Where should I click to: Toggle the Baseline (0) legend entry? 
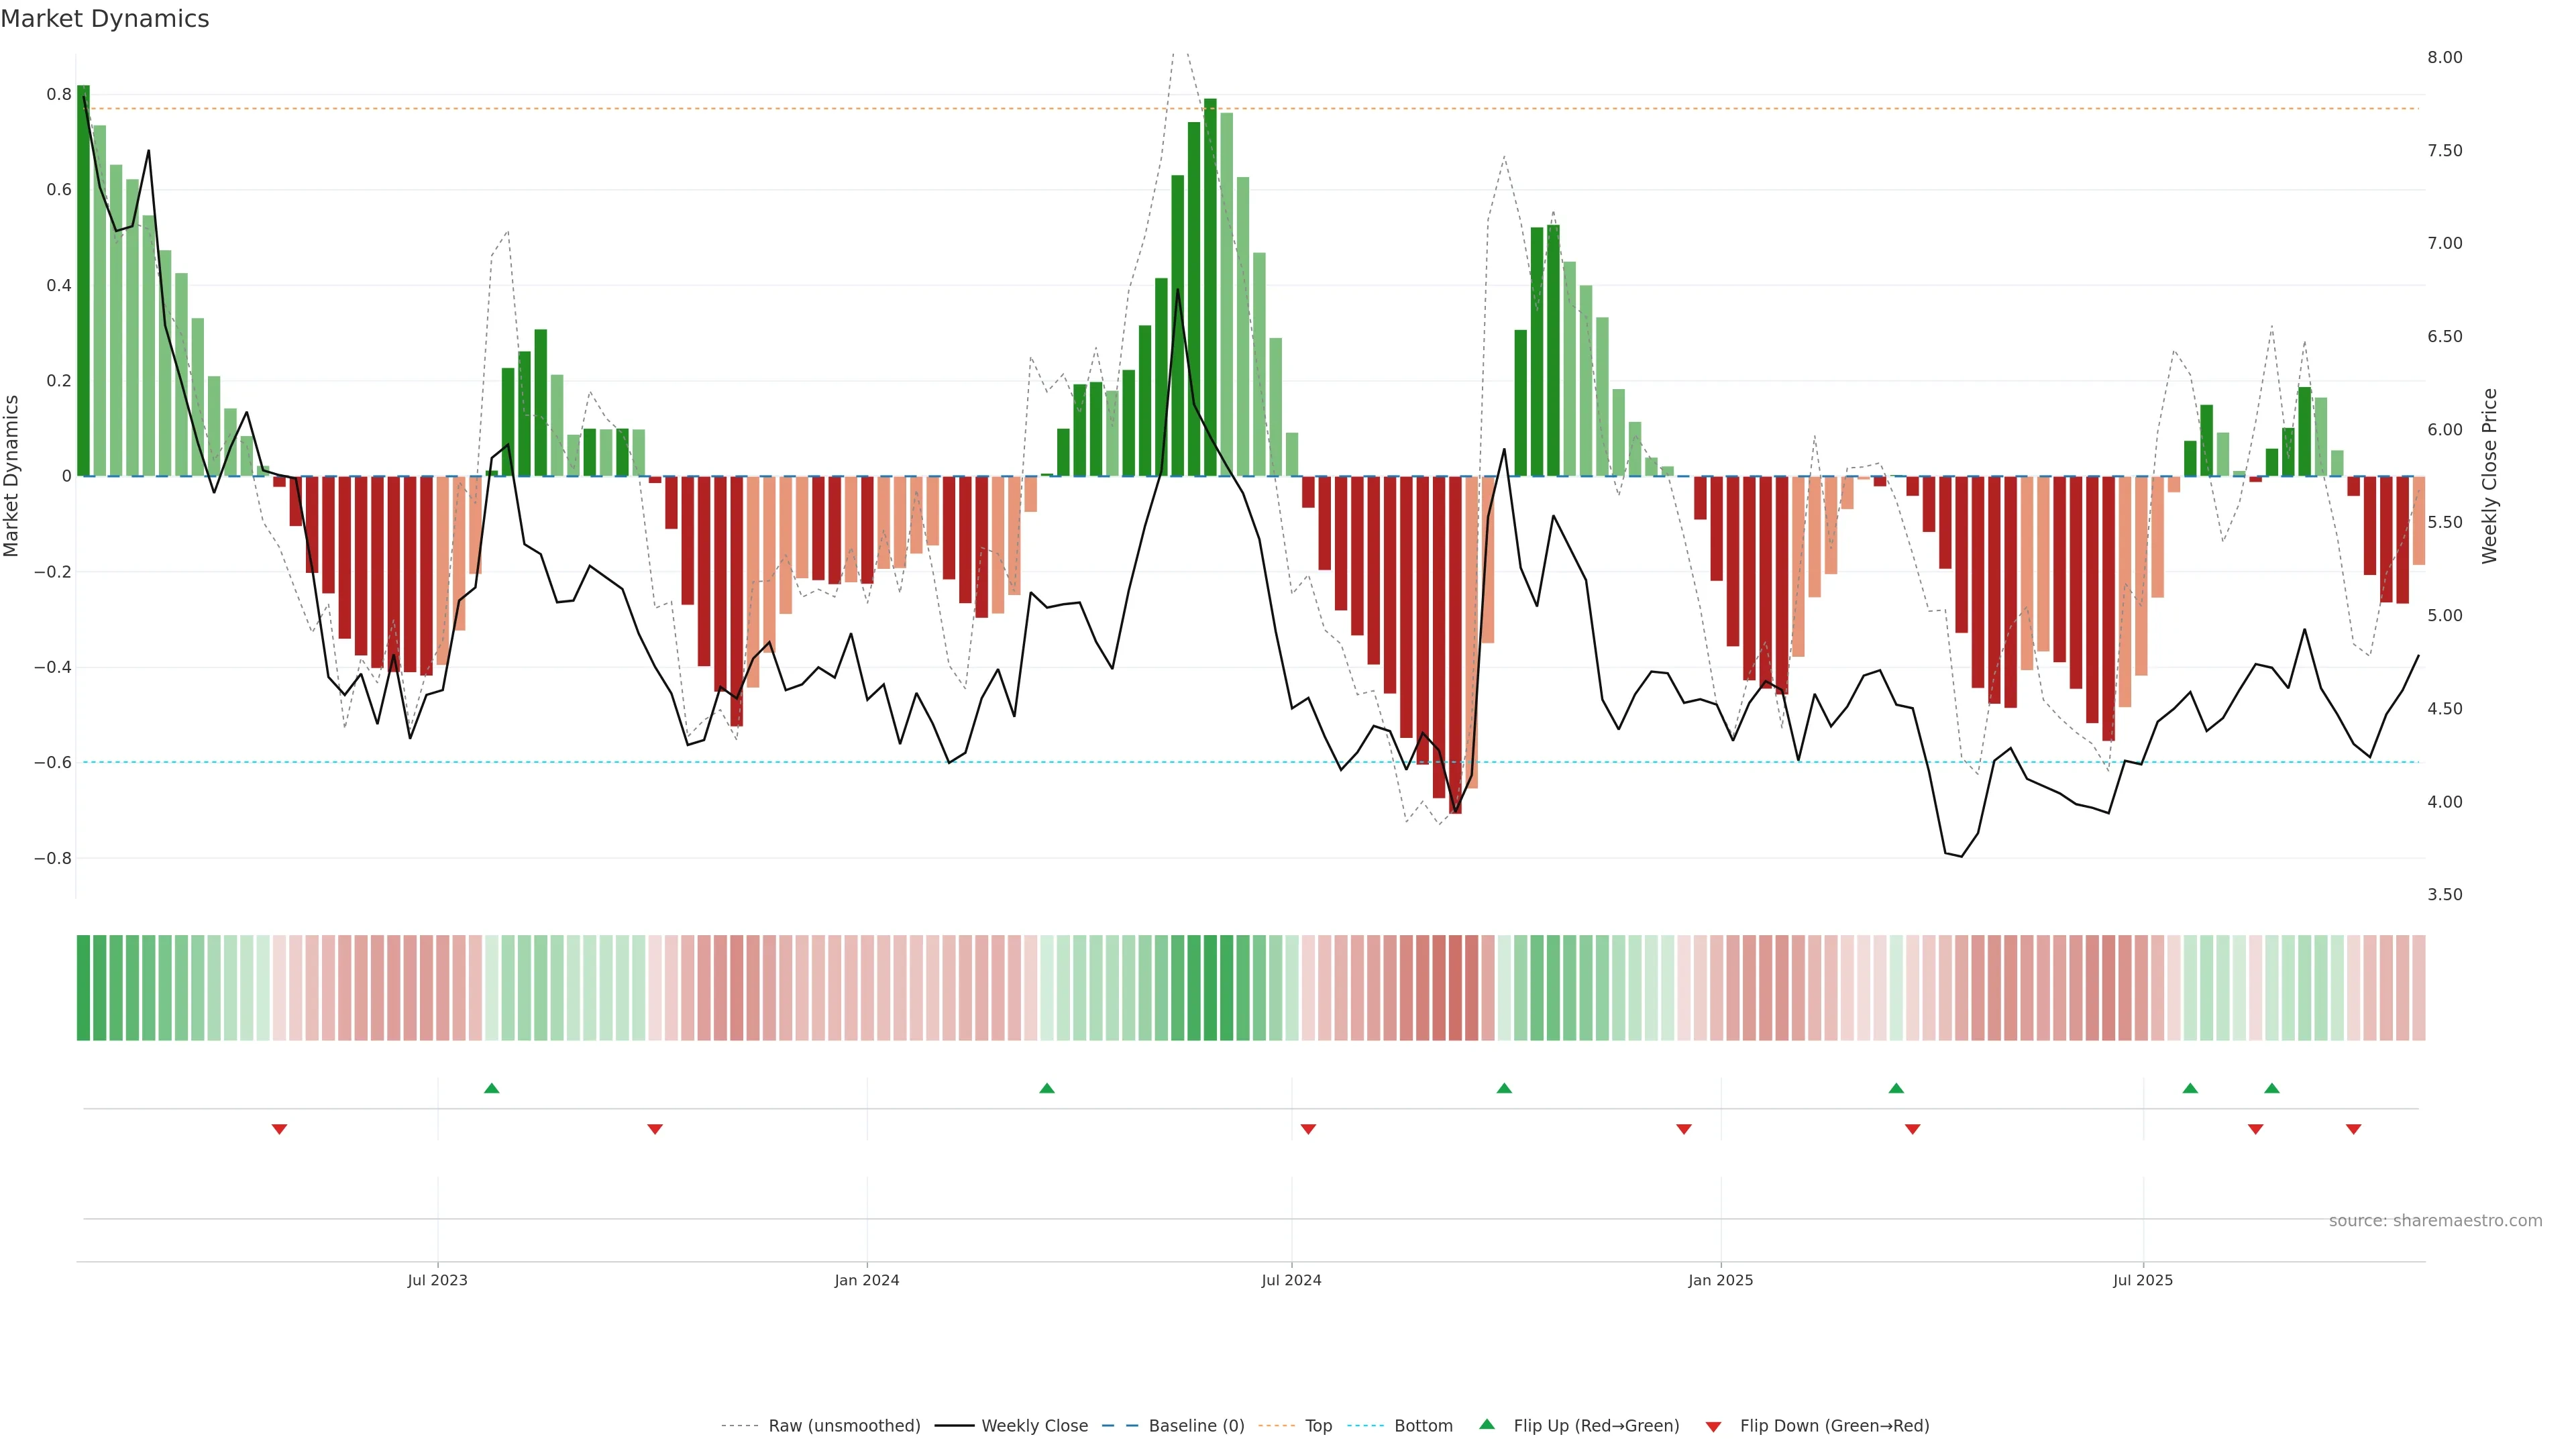(x=1196, y=1425)
